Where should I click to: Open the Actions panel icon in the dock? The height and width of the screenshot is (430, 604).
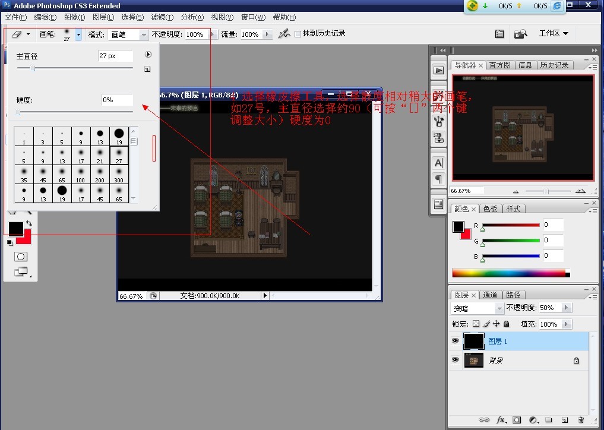439,71
